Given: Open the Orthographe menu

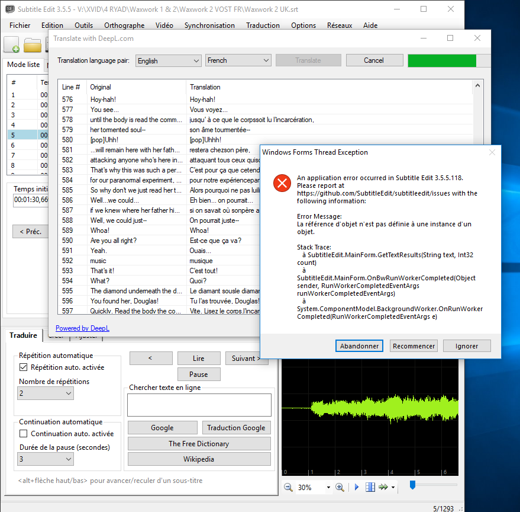Looking at the screenshot, I should (x=124, y=25).
